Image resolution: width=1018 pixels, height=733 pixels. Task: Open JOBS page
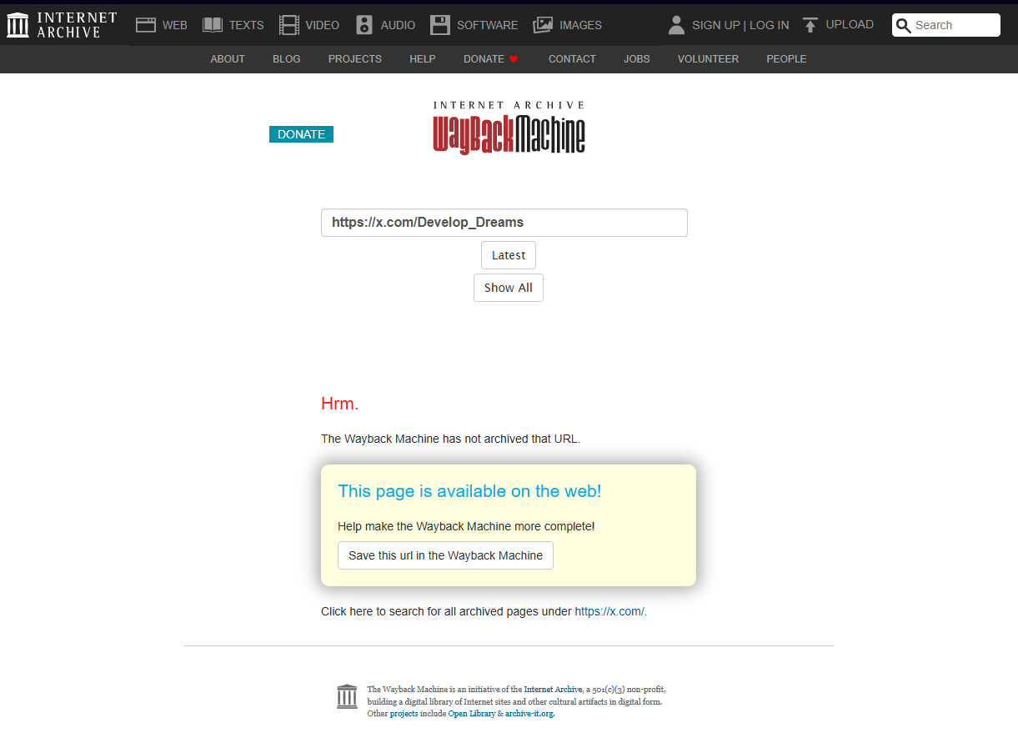[x=637, y=59]
